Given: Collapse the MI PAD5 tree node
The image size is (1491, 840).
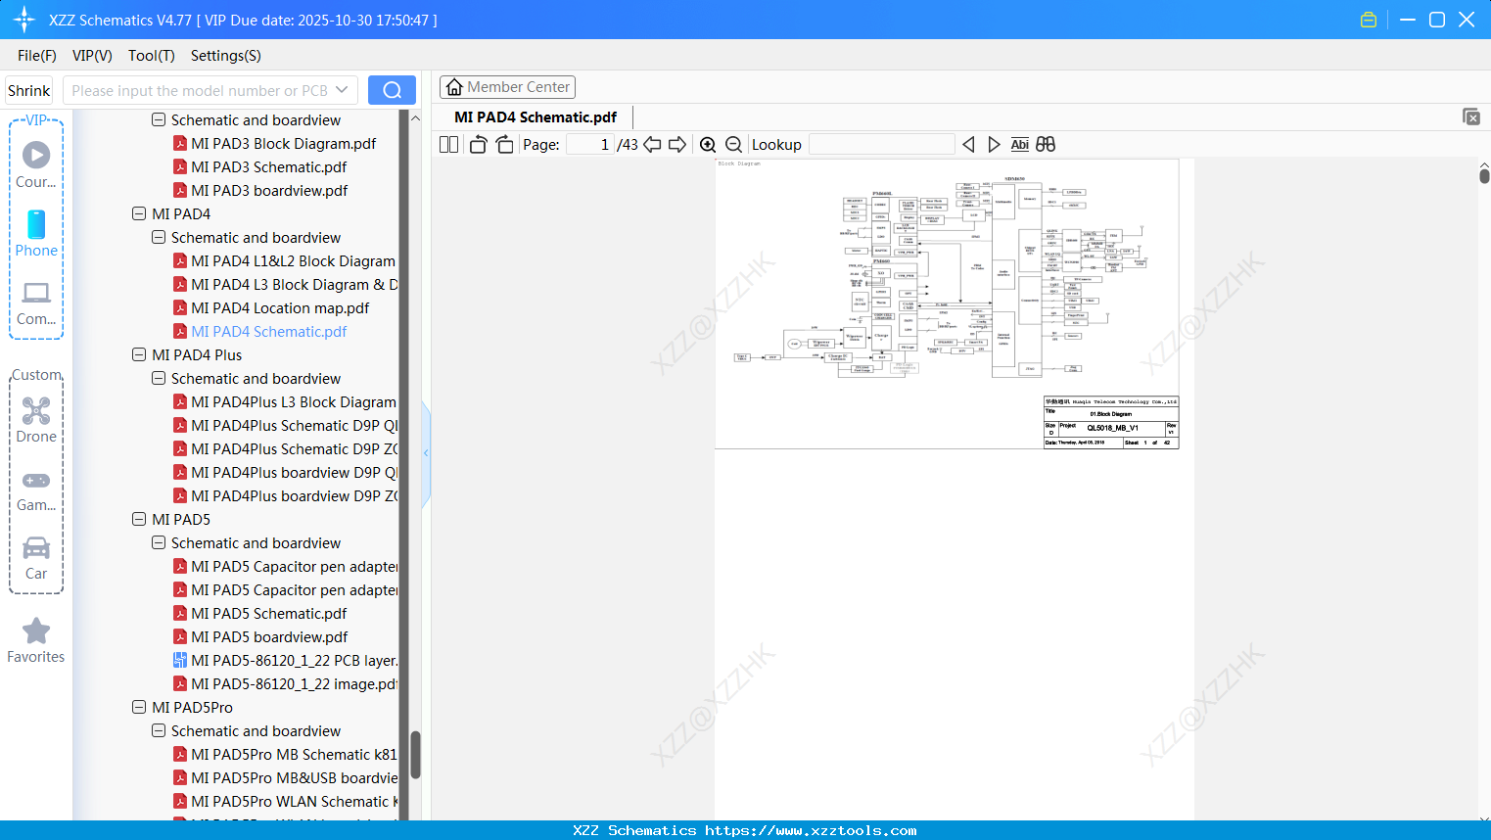Looking at the screenshot, I should pyautogui.click(x=138, y=519).
